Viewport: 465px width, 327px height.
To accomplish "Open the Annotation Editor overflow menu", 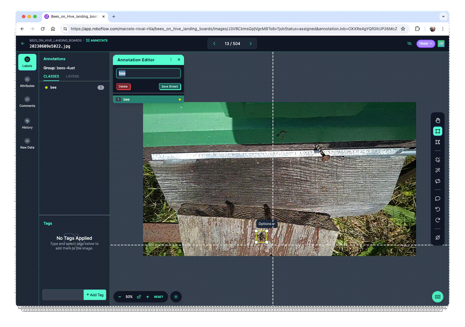I will pos(171,60).
